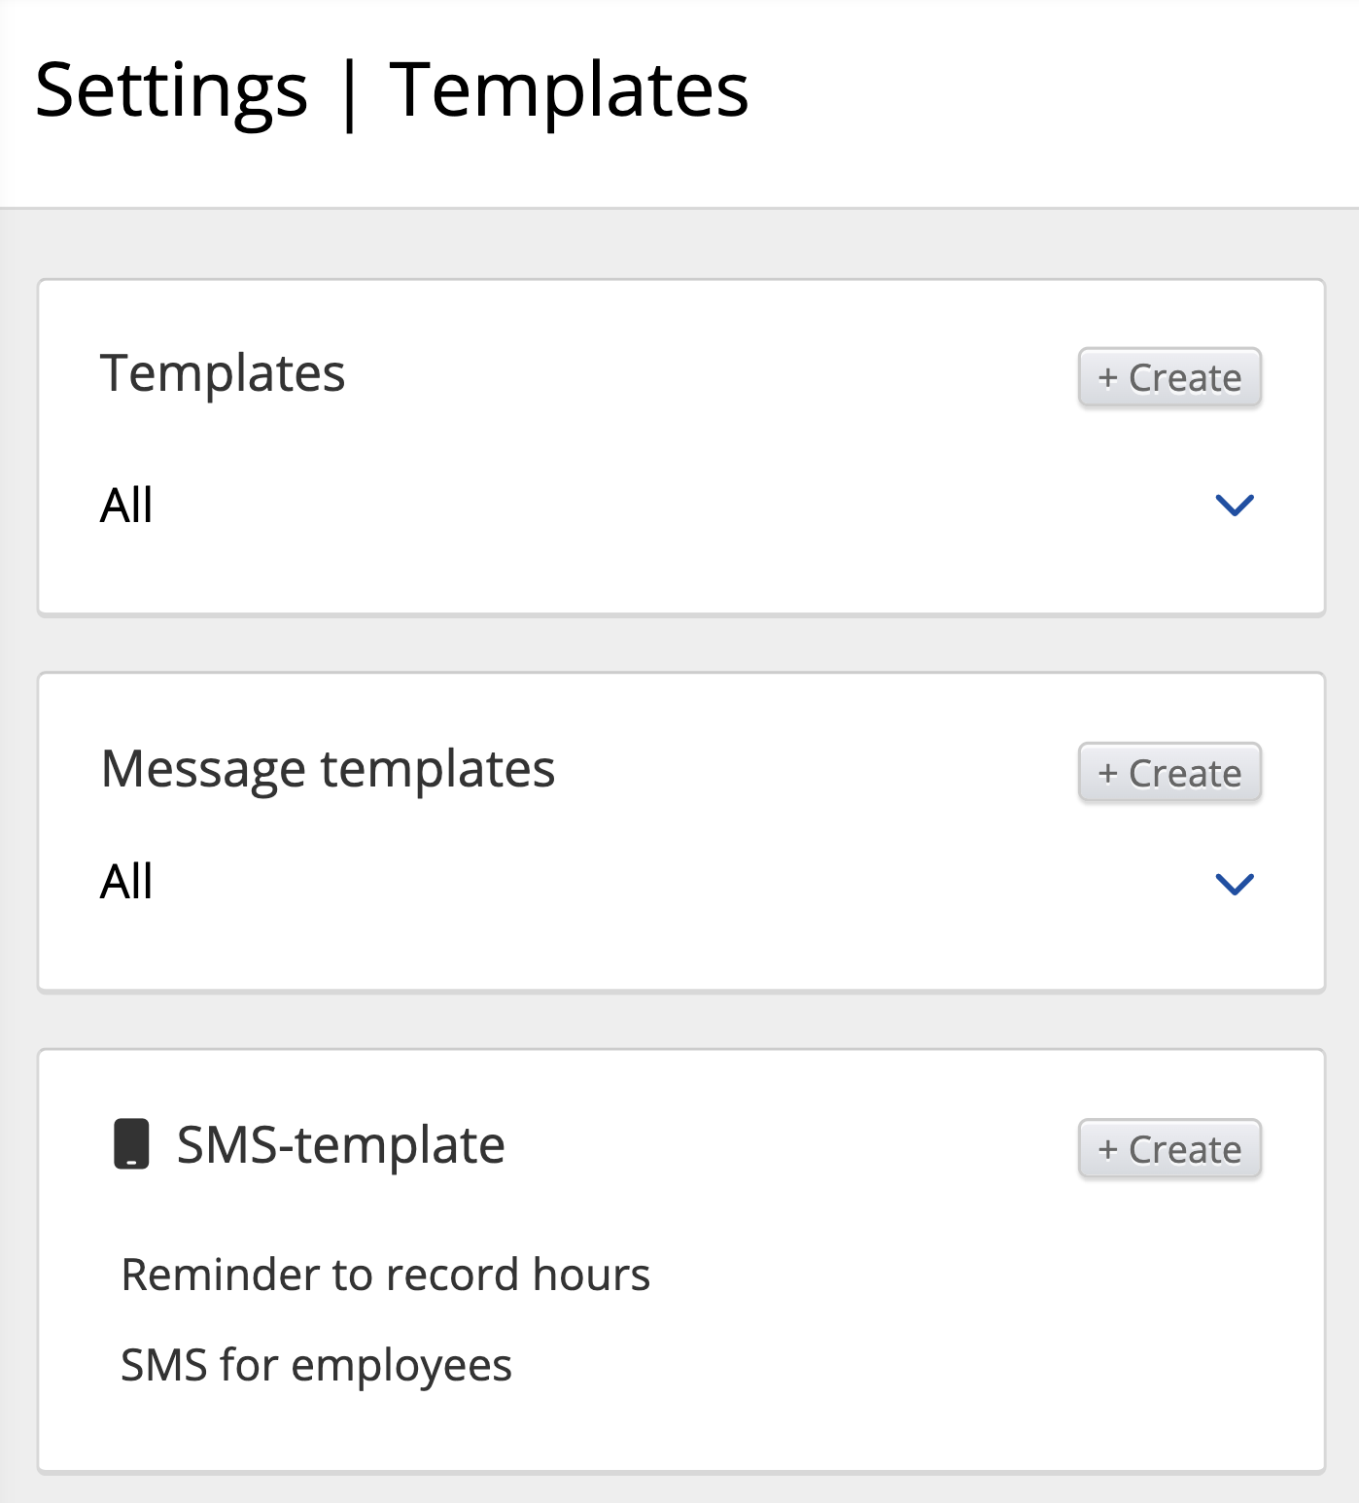1359x1503 pixels.
Task: Click the SMS-template heading text
Action: tap(340, 1145)
